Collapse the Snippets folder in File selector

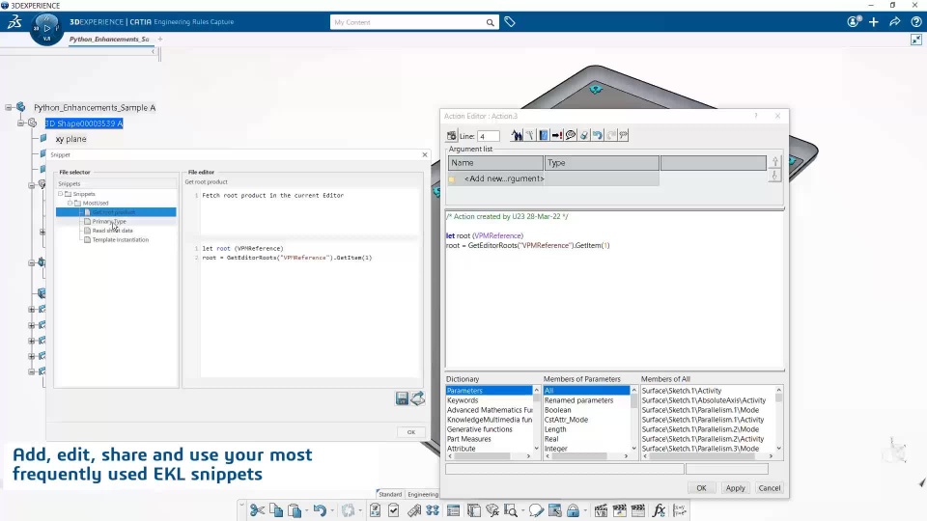(60, 194)
